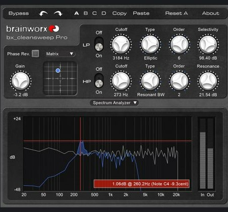Open the Spectrum Analyzer dropdown

click(x=114, y=103)
